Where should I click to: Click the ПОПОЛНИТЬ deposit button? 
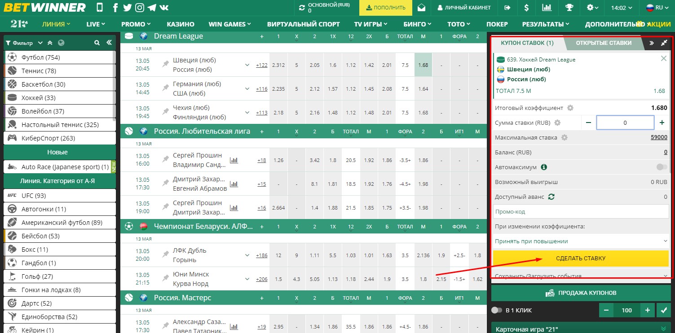(x=386, y=8)
